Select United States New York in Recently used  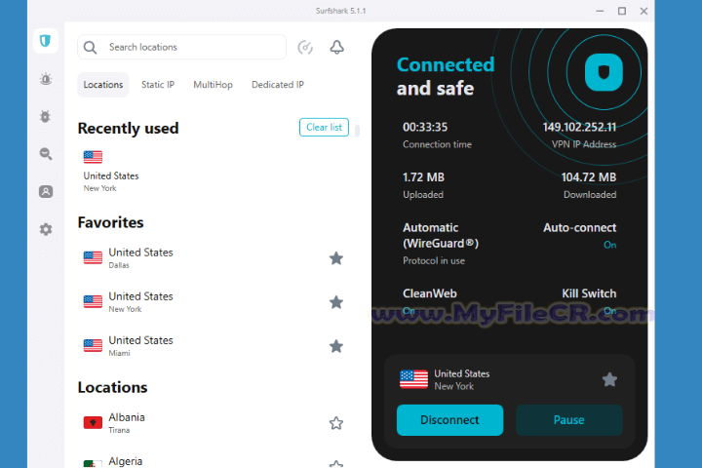tap(111, 171)
